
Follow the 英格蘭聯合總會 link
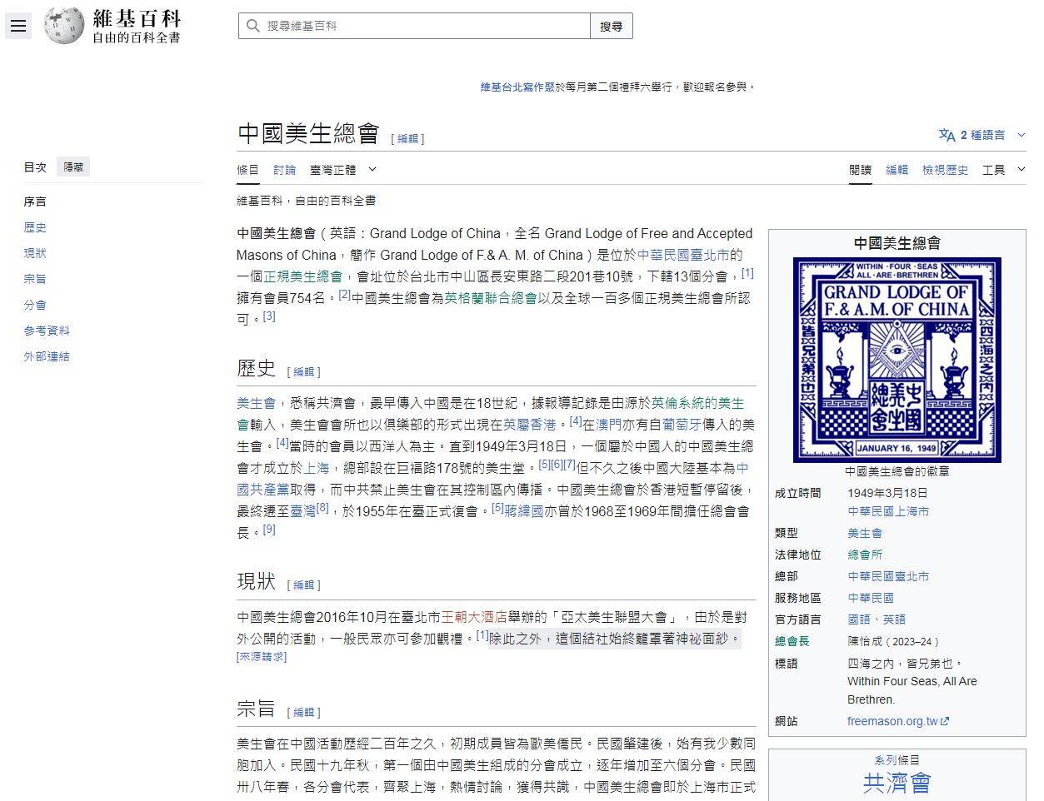pyautogui.click(x=490, y=298)
